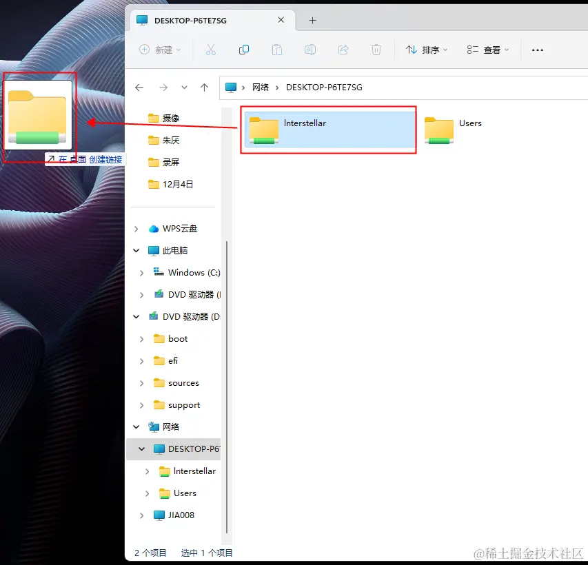Select the sources folder in tree
Screen dimensions: 588x565
[176, 383]
